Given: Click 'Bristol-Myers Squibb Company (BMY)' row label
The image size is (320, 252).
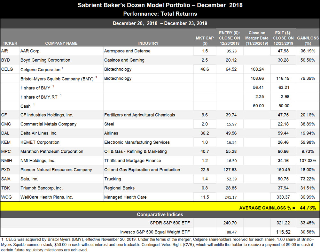Looking at the screenshot, I should pos(57,79).
